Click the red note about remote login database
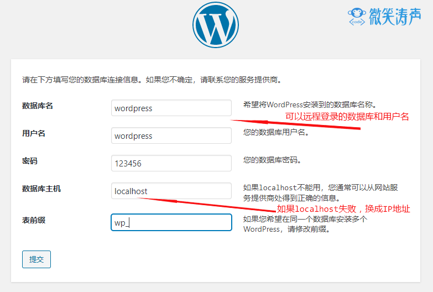 point(347,117)
